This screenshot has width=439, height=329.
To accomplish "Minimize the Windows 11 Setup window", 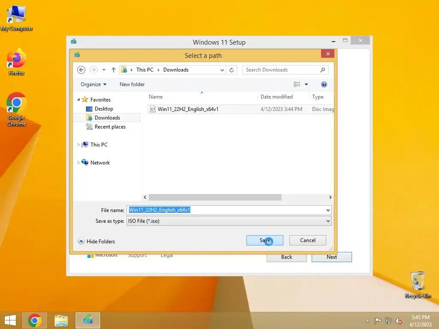I will coord(333,41).
